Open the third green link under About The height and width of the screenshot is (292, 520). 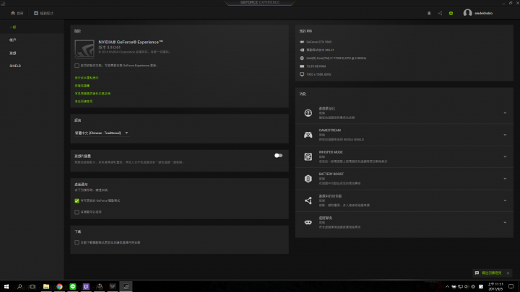[x=92, y=94]
